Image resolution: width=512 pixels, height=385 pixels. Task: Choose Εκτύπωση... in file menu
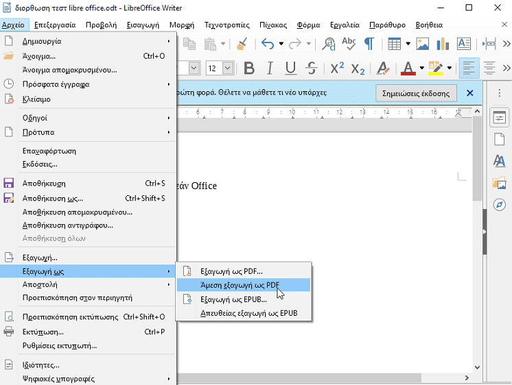(x=88, y=332)
